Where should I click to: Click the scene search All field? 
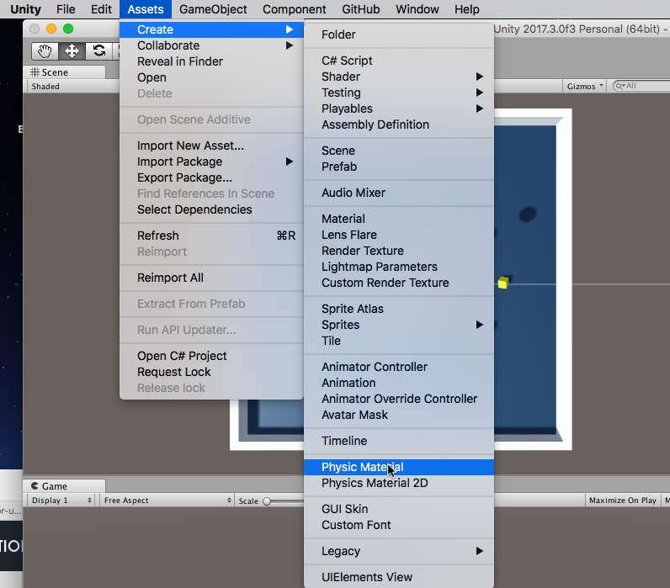[x=641, y=86]
